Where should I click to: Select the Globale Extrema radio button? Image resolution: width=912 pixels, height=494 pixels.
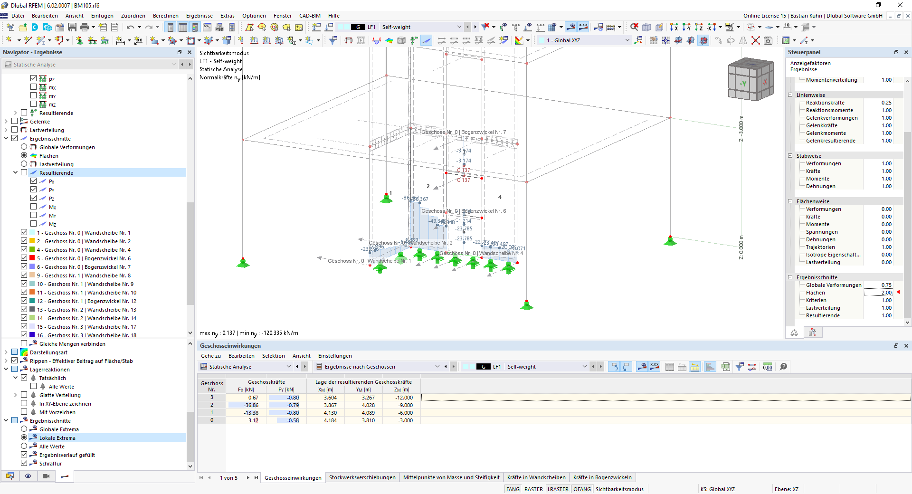(x=24, y=429)
